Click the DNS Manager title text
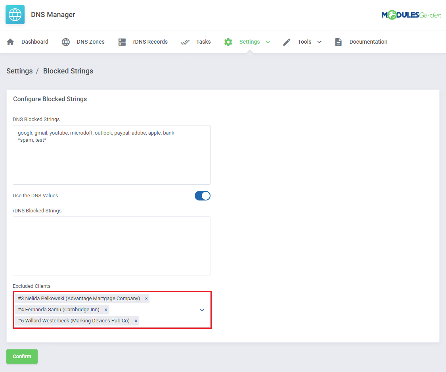The image size is (446, 372). (53, 15)
